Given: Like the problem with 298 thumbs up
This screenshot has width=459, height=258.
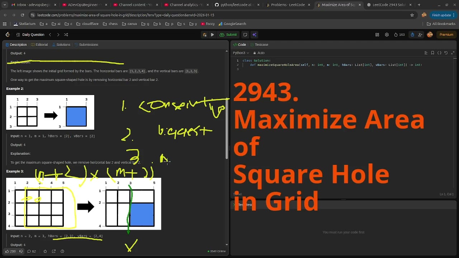Looking at the screenshot, I should pos(10,251).
